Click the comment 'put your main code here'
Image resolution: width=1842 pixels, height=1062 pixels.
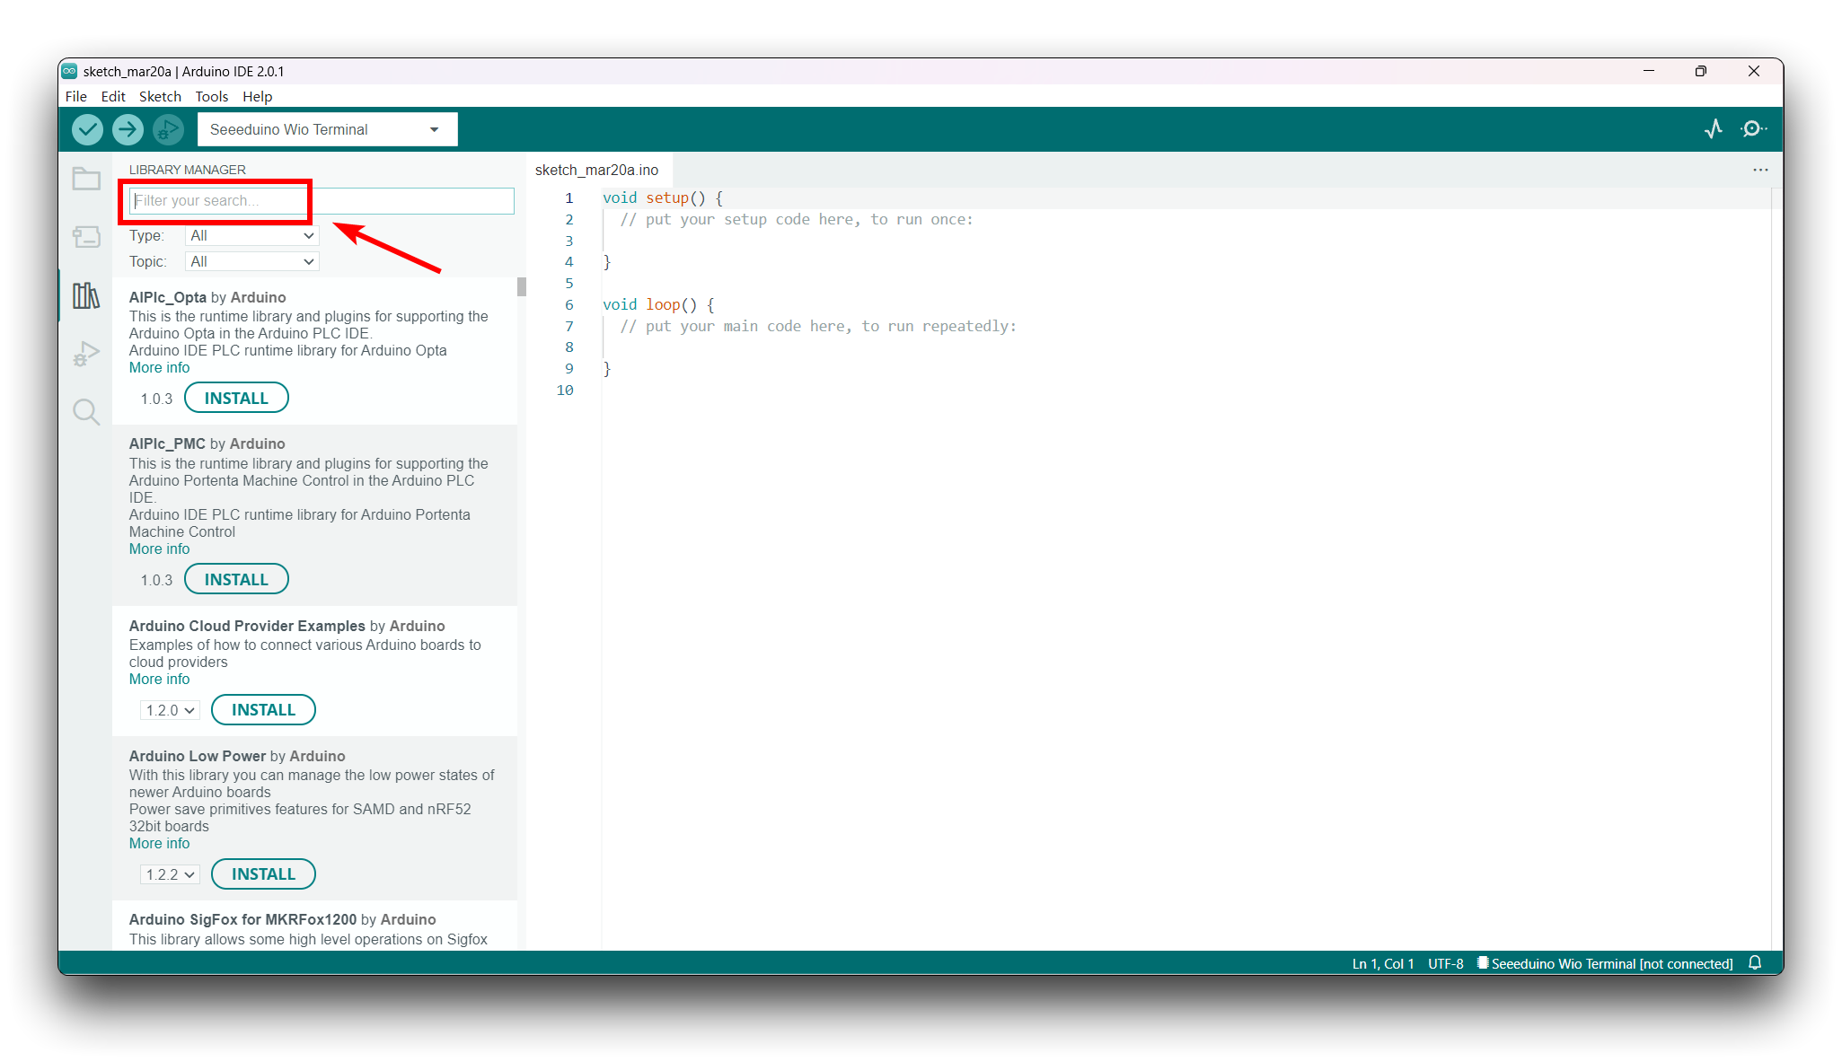coord(818,326)
